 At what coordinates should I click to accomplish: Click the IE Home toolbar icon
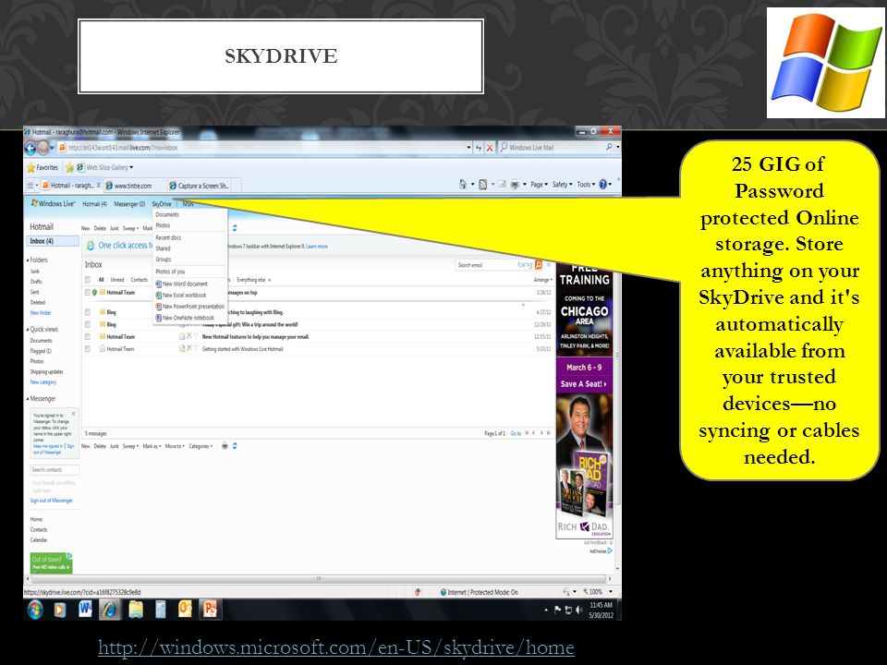(x=462, y=185)
